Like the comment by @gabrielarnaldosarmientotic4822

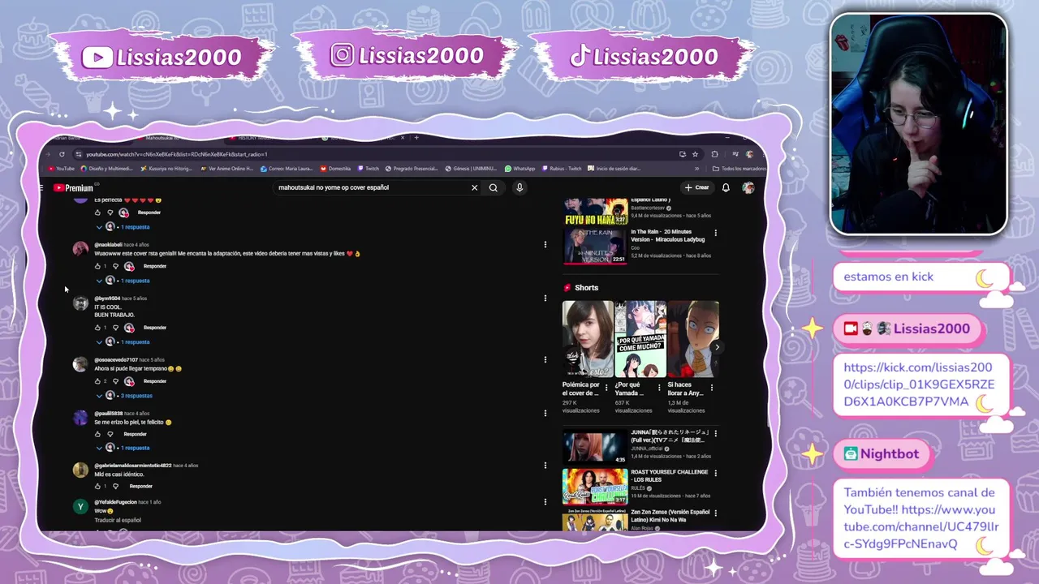point(97,486)
